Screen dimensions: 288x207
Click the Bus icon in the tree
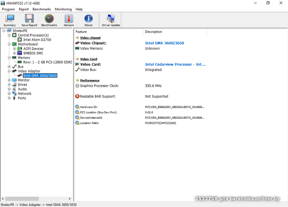(14, 67)
